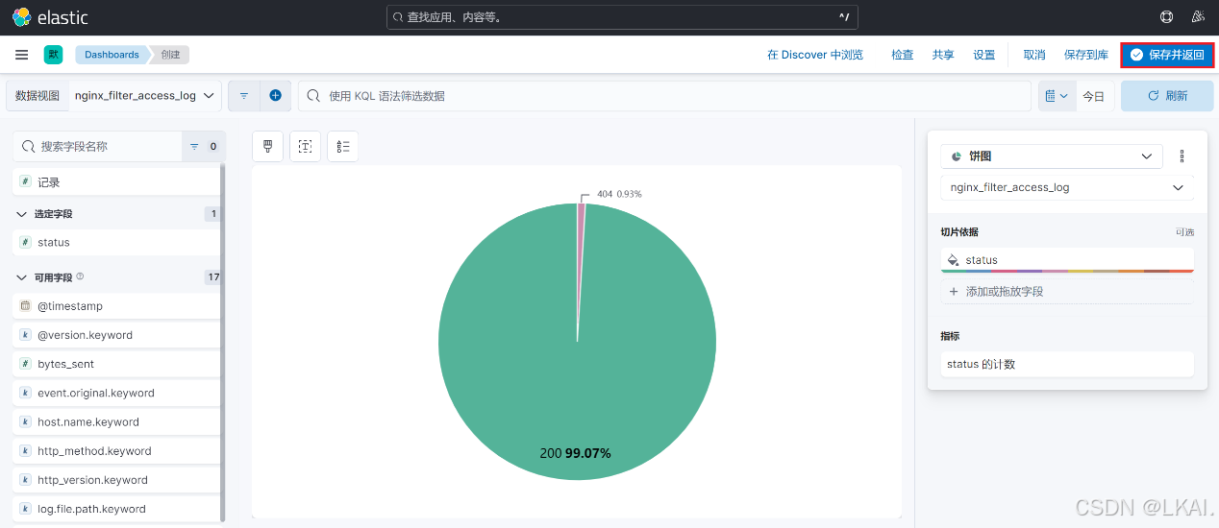Add a filter with the plus icon
Screen dimensions: 1219x528
click(275, 96)
